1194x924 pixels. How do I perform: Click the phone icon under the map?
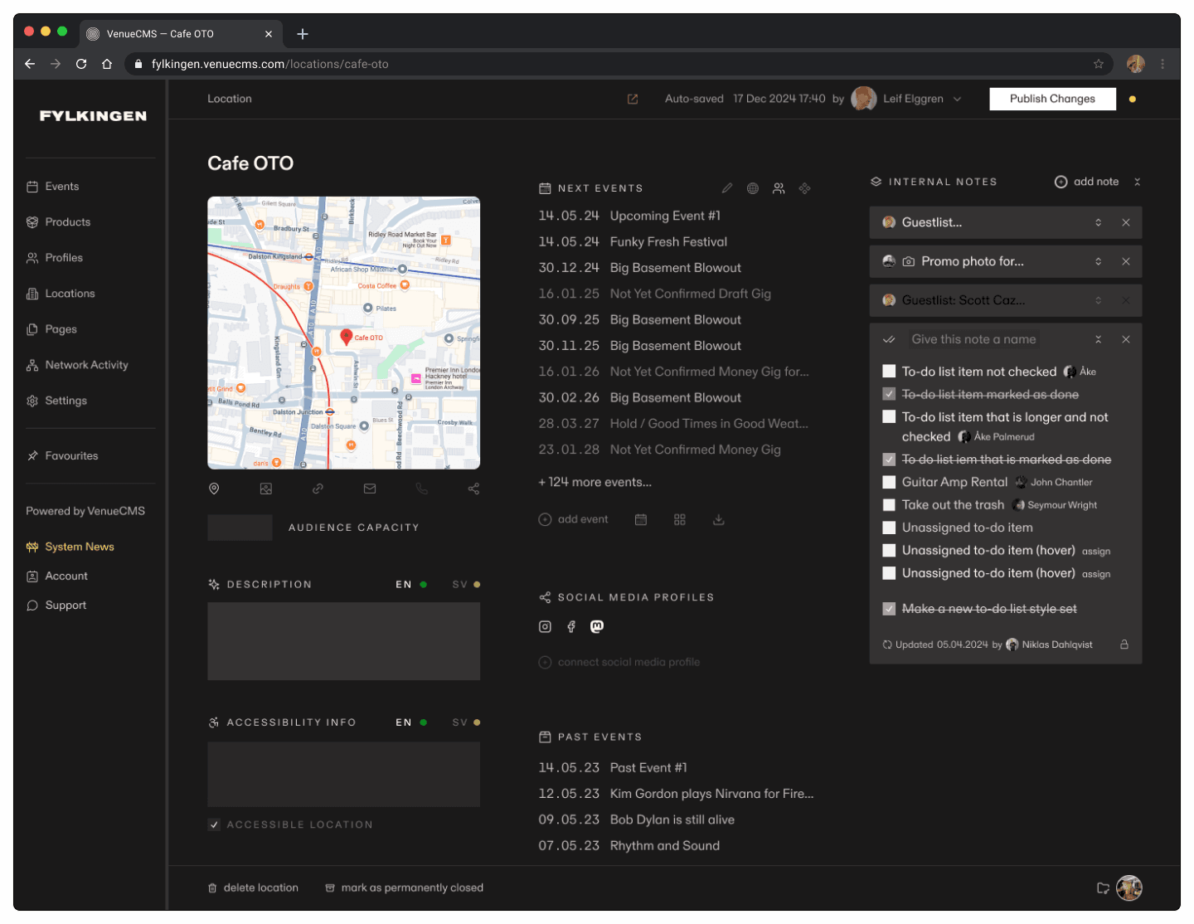tap(422, 489)
